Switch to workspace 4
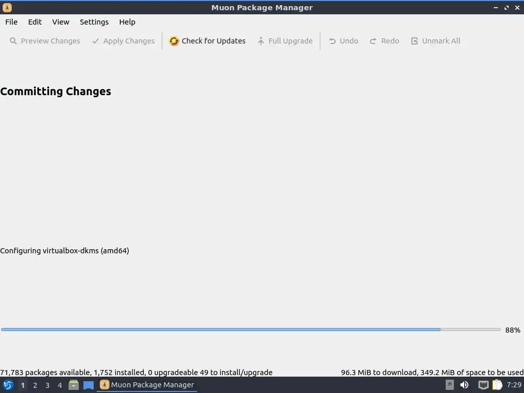Viewport: 524px width, 393px height. pos(60,385)
